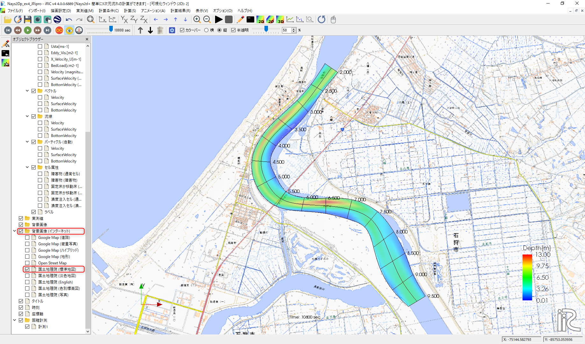585x344 pixels.
Task: Click the transparency slider handle
Action: click(266, 29)
